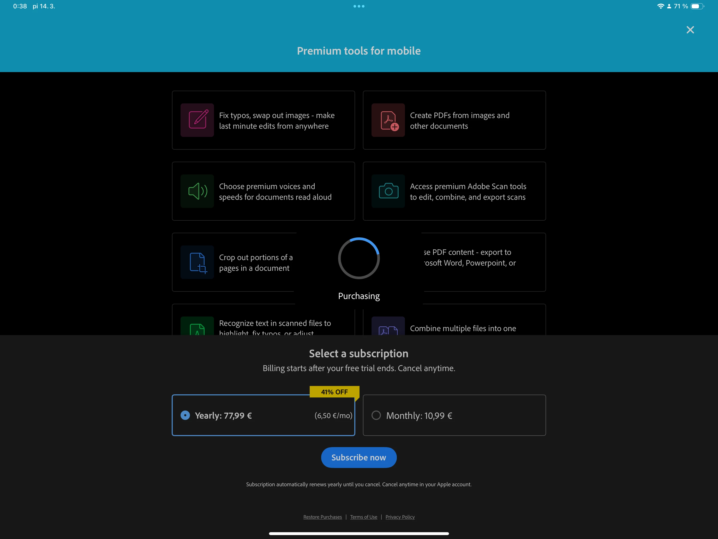Image resolution: width=718 pixels, height=539 pixels.
Task: Select the Yearly 77,99 € radio button
Action: click(x=185, y=415)
